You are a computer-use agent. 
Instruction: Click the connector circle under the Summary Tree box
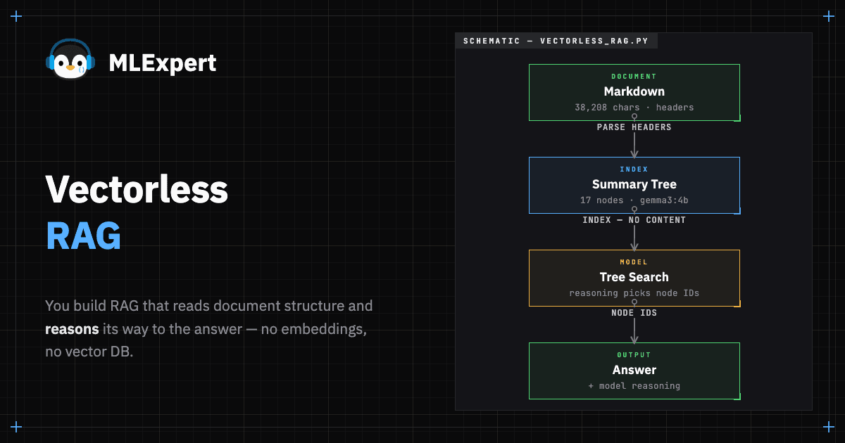634,210
